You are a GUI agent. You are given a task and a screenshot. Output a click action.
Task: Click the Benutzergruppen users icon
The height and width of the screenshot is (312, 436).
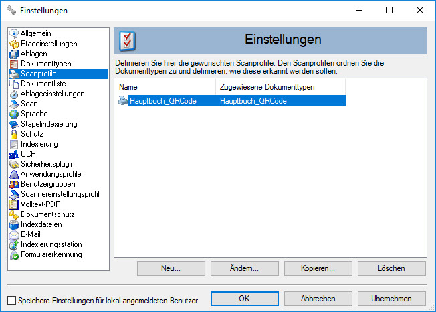(x=14, y=184)
